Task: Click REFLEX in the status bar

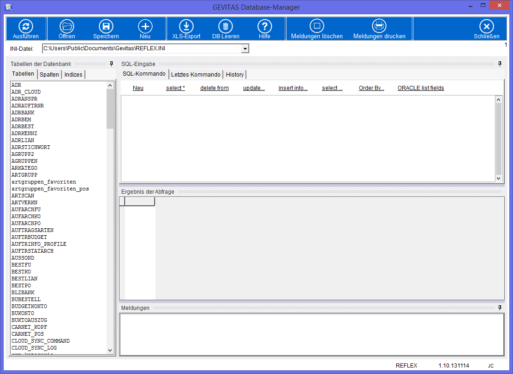Action: 406,366
